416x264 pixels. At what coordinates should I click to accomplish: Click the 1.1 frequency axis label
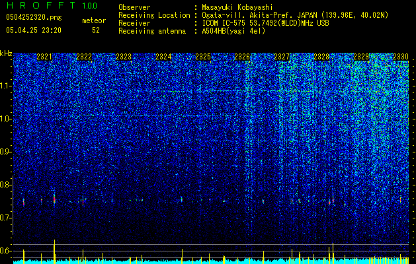5,86
